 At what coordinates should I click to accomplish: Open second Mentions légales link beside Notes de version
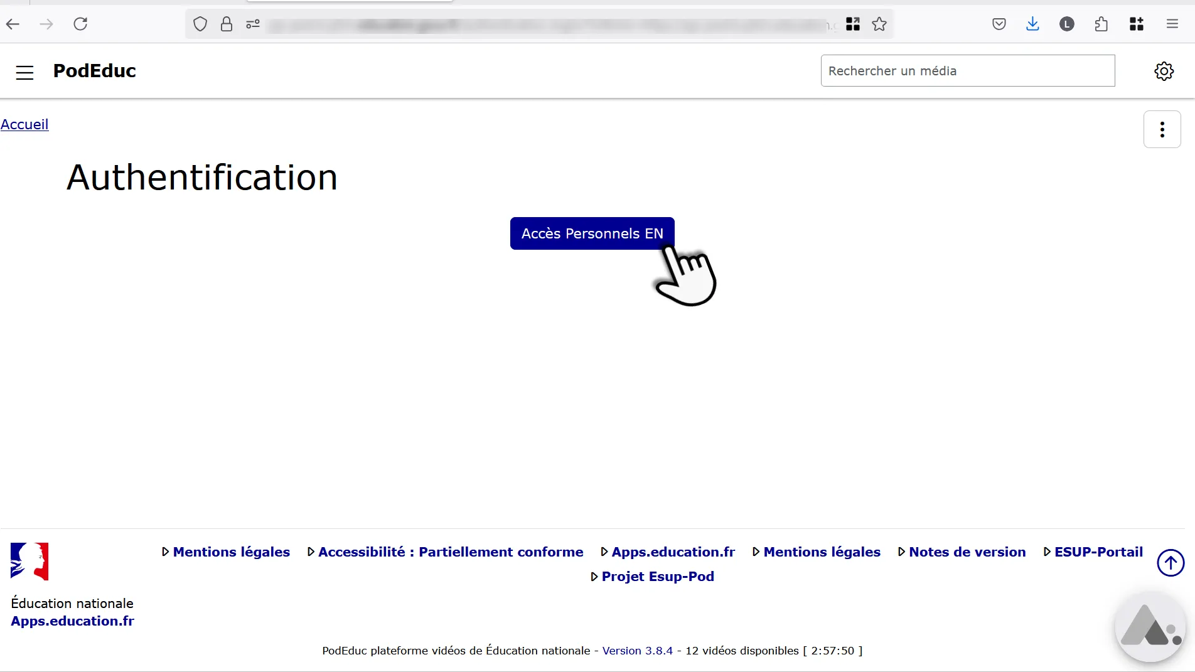tap(822, 552)
